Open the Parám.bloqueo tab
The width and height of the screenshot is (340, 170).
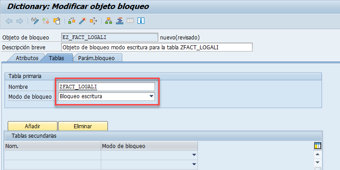coord(96,58)
